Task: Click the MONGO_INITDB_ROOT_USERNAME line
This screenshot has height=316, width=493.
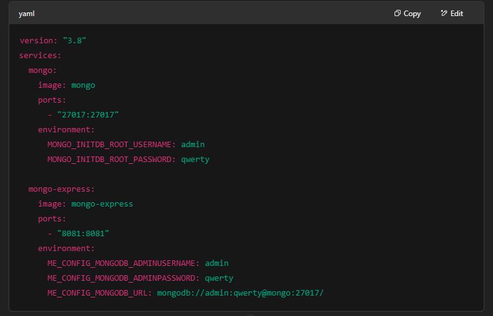Action: pyautogui.click(x=126, y=144)
